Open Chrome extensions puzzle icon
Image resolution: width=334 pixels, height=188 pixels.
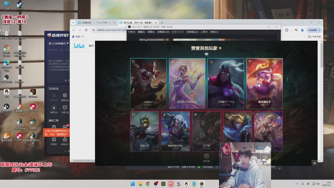(287, 30)
